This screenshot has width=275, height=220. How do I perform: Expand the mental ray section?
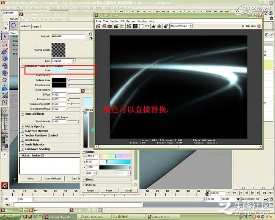22,140
